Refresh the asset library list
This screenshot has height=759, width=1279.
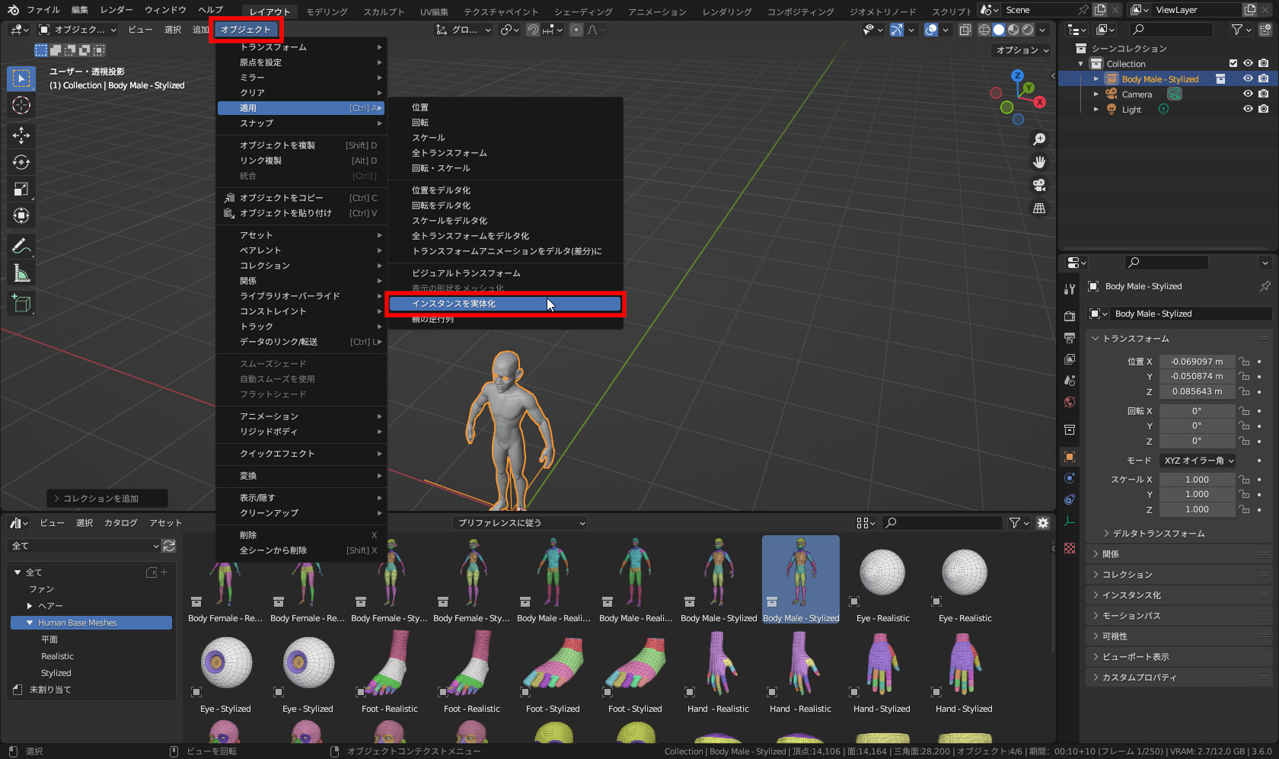coord(169,546)
